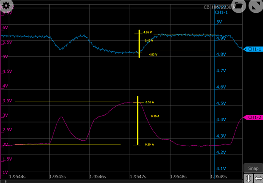The height and width of the screenshot is (183, 263).
Task: Click the magenta 4.5V axis label
Action: (7, 72)
